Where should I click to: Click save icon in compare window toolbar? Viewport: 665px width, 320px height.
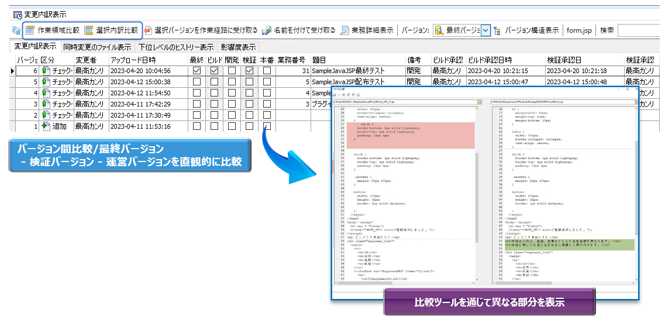pyautogui.click(x=335, y=95)
